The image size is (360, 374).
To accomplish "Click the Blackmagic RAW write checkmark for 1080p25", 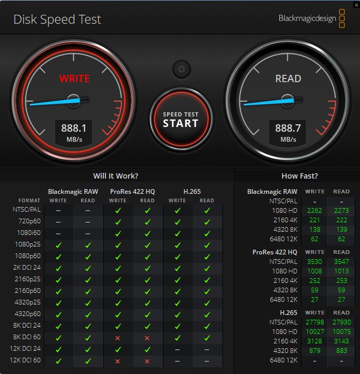I will pos(59,245).
